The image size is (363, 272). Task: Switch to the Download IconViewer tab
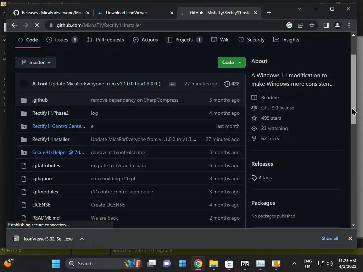[x=126, y=13]
